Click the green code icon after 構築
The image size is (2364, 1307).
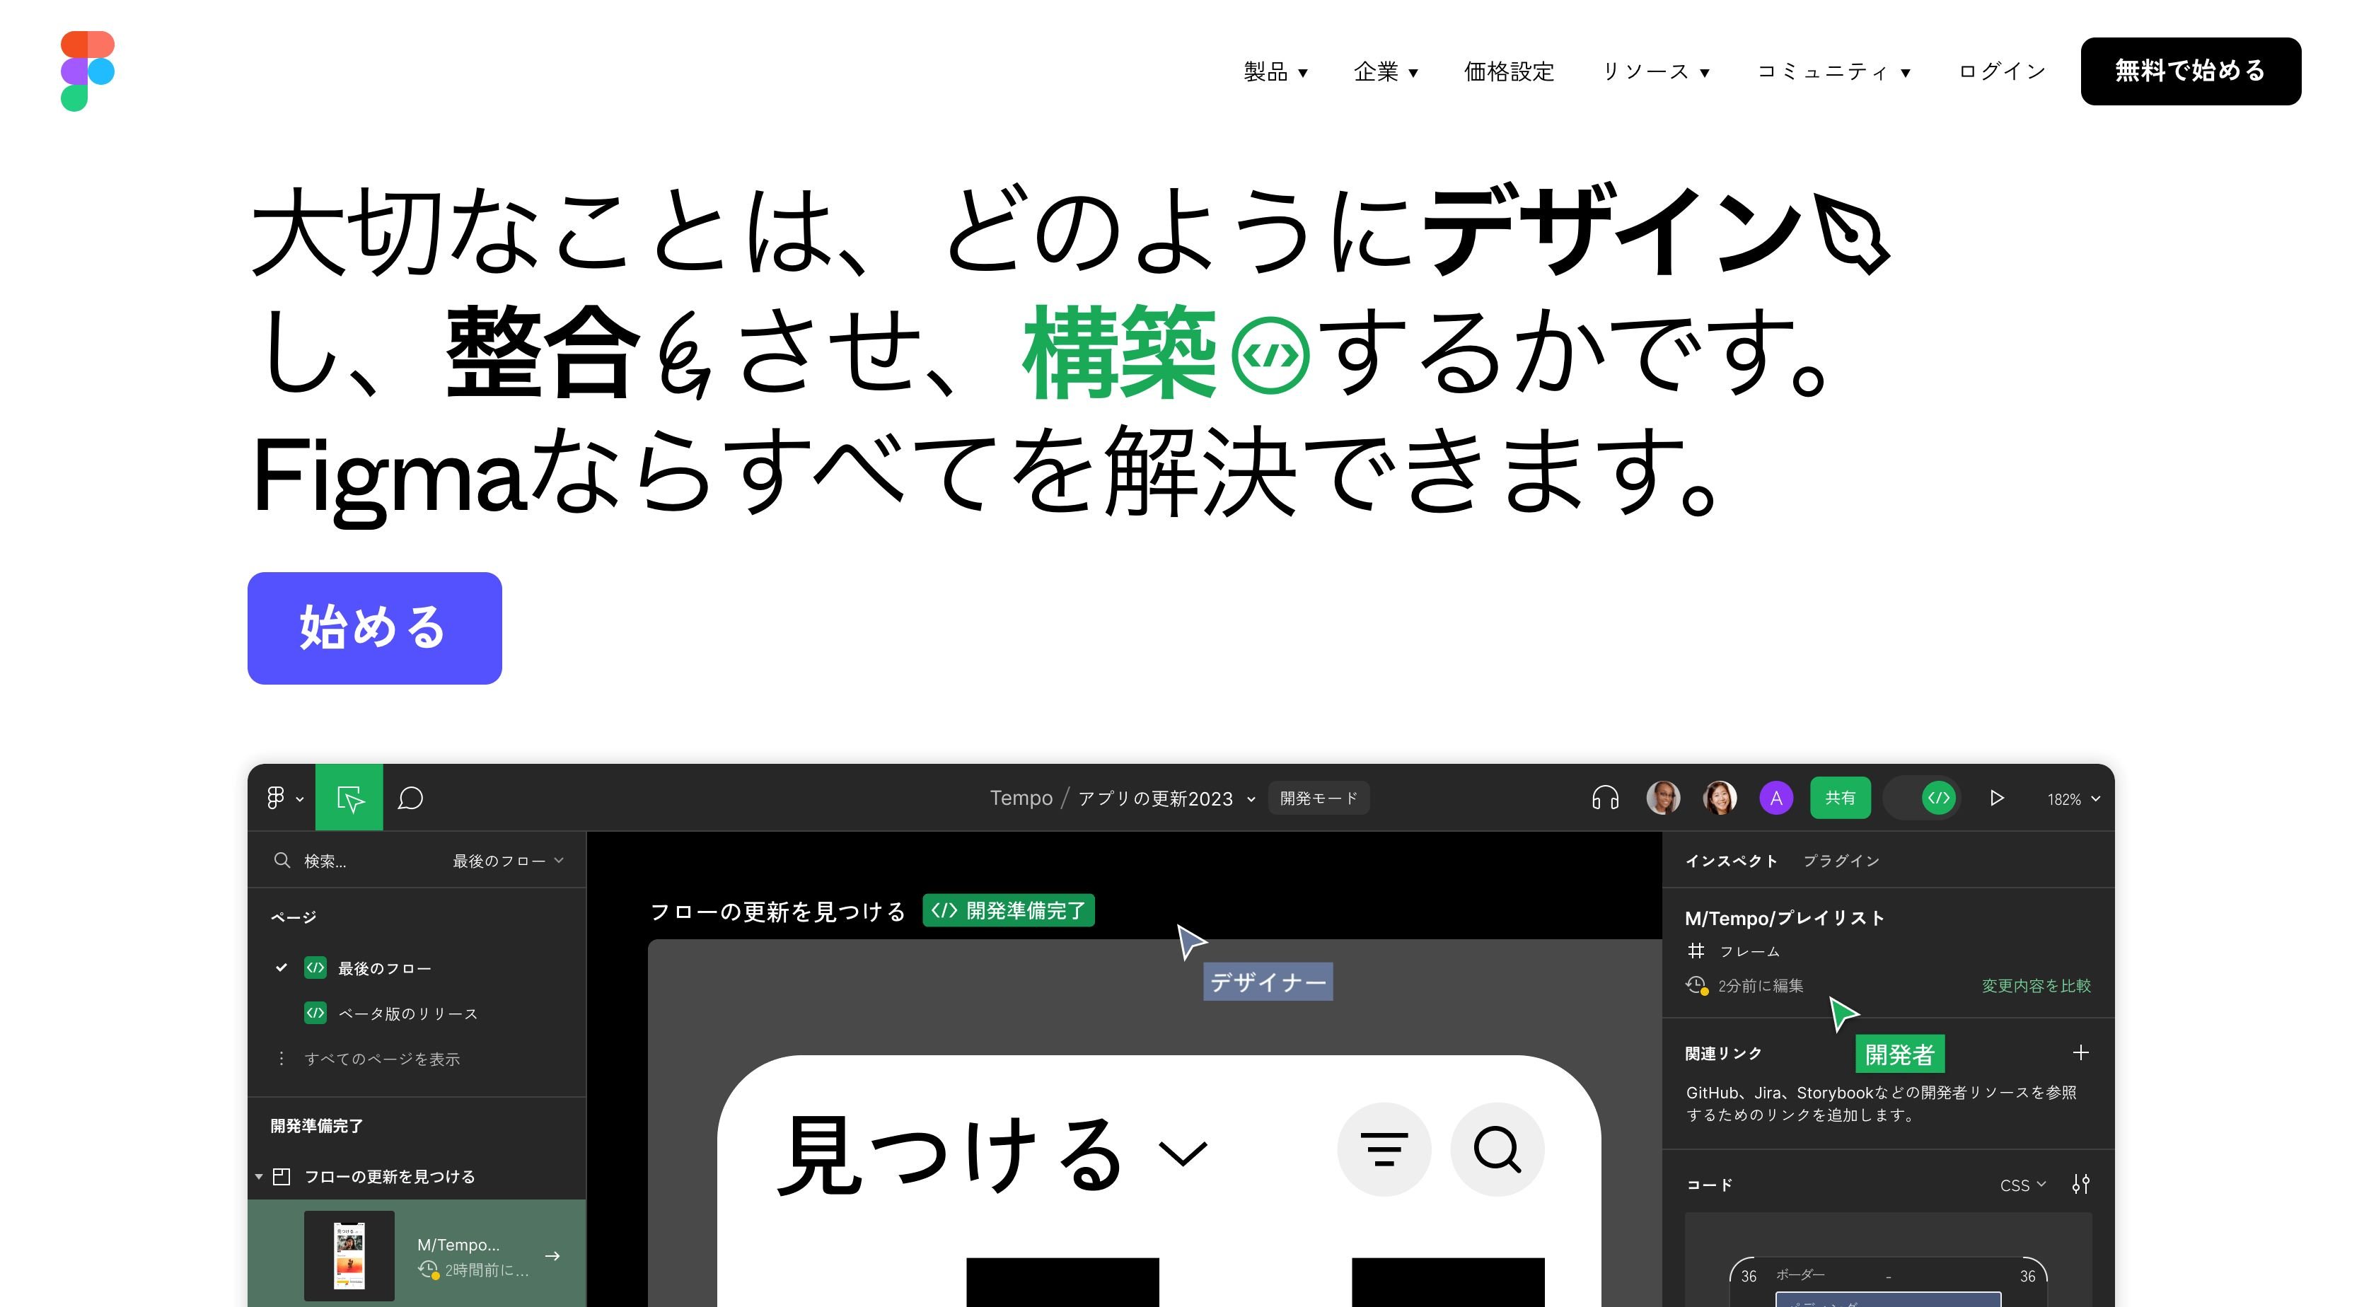pyautogui.click(x=1270, y=355)
